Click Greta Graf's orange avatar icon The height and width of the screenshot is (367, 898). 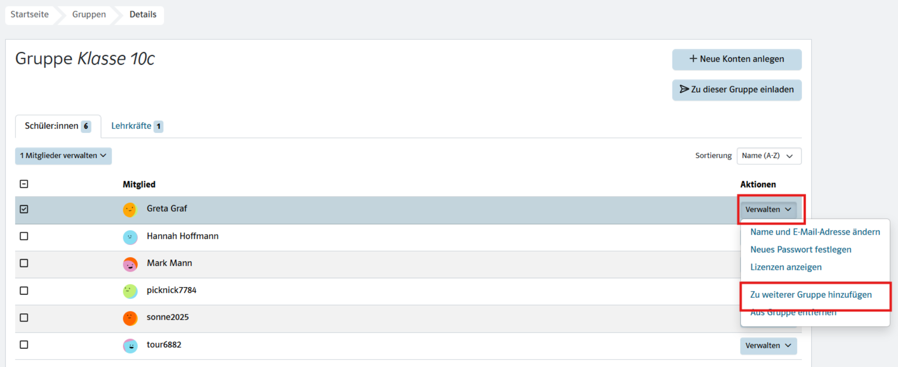click(x=130, y=209)
